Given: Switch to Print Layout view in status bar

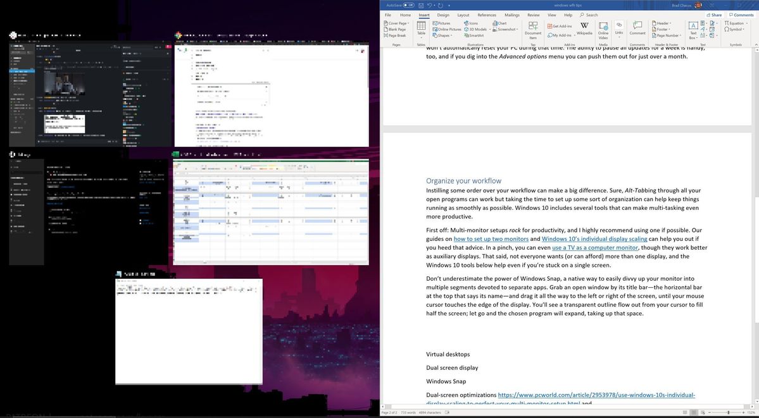Looking at the screenshot, I should point(694,413).
